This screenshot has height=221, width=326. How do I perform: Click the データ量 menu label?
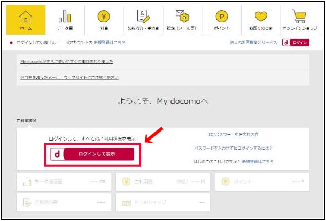point(65,28)
